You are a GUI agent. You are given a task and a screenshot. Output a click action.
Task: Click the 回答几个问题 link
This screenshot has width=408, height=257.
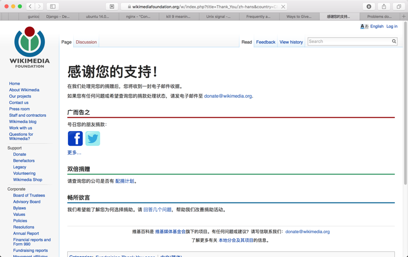click(x=158, y=210)
